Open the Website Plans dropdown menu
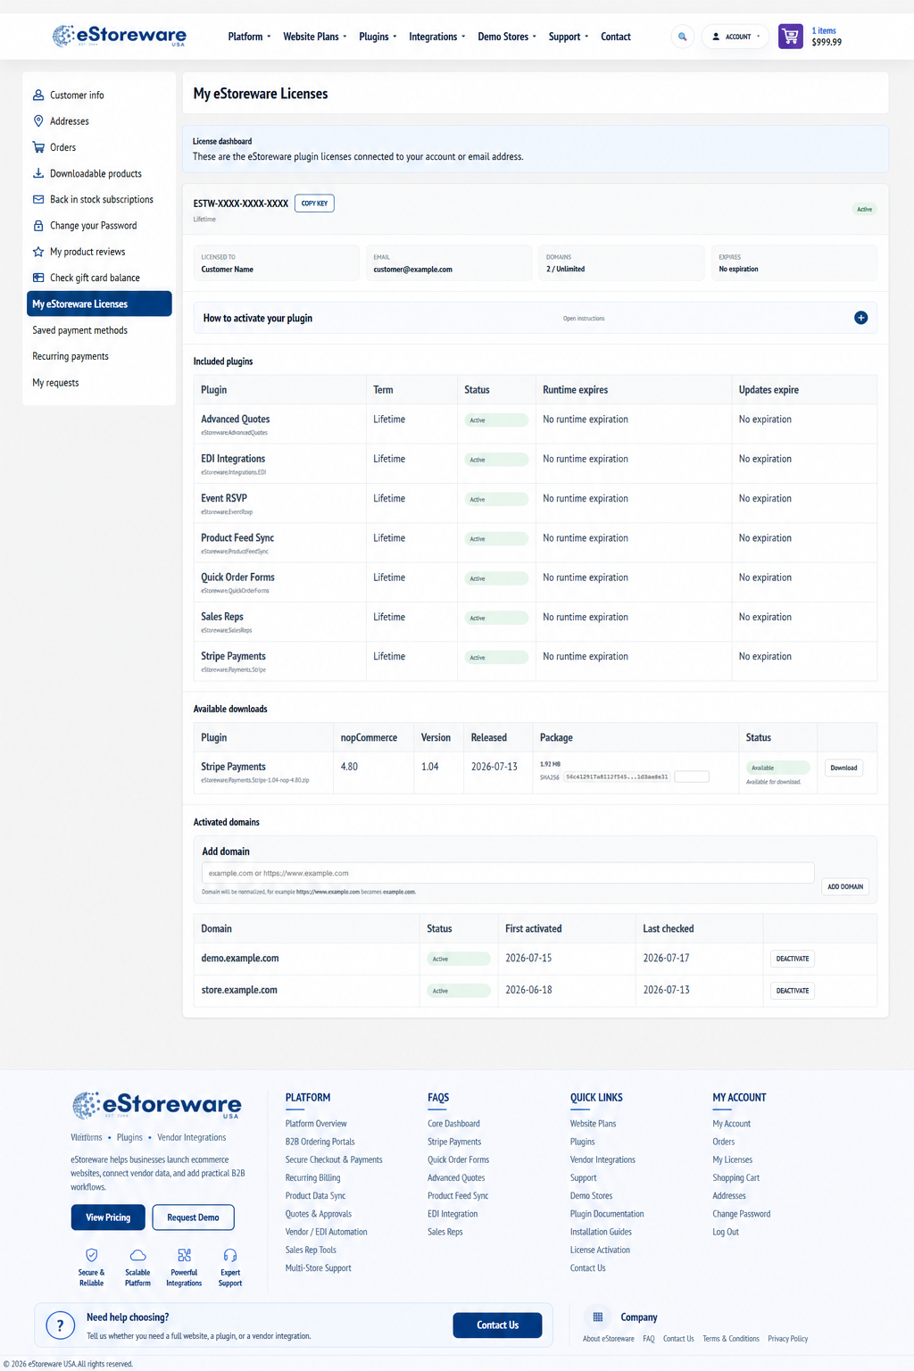Screen dimensions: 914x1371 click(315, 37)
